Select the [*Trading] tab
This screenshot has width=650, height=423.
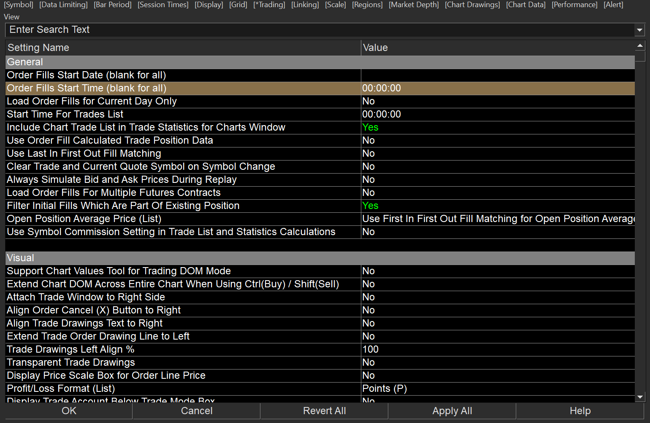[269, 5]
